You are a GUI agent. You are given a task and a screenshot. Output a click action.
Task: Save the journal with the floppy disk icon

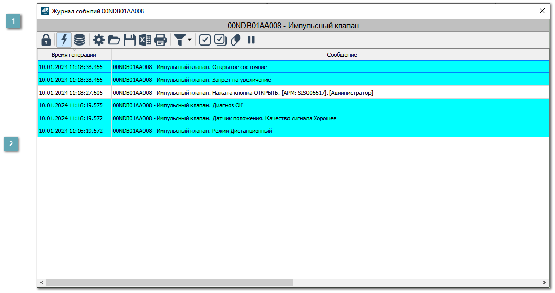coord(130,40)
